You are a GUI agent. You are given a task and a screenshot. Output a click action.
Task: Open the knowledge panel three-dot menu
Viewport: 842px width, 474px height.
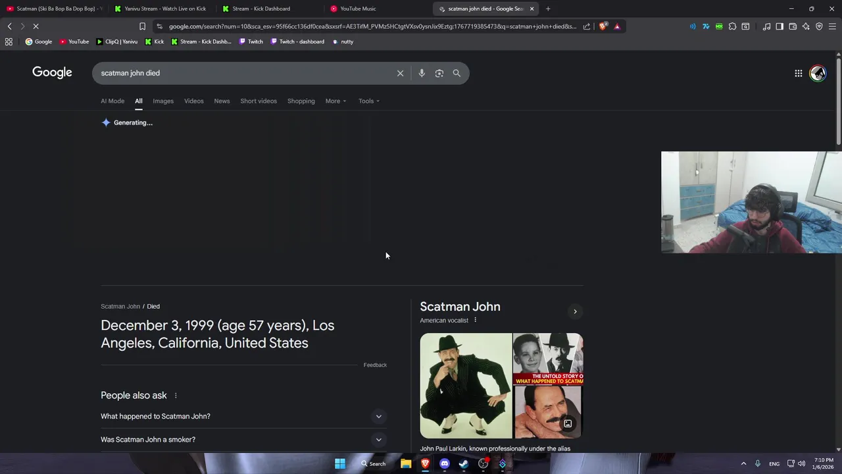475,320
